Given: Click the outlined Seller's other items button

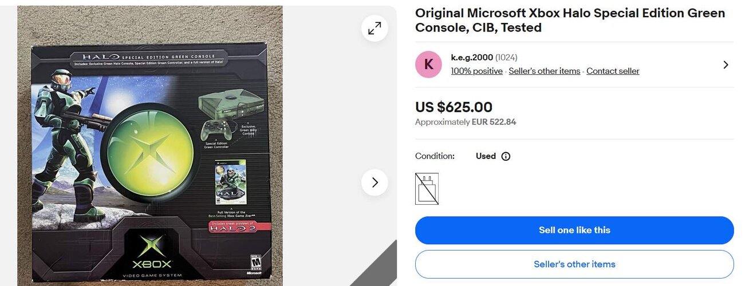Looking at the screenshot, I should [x=574, y=264].
